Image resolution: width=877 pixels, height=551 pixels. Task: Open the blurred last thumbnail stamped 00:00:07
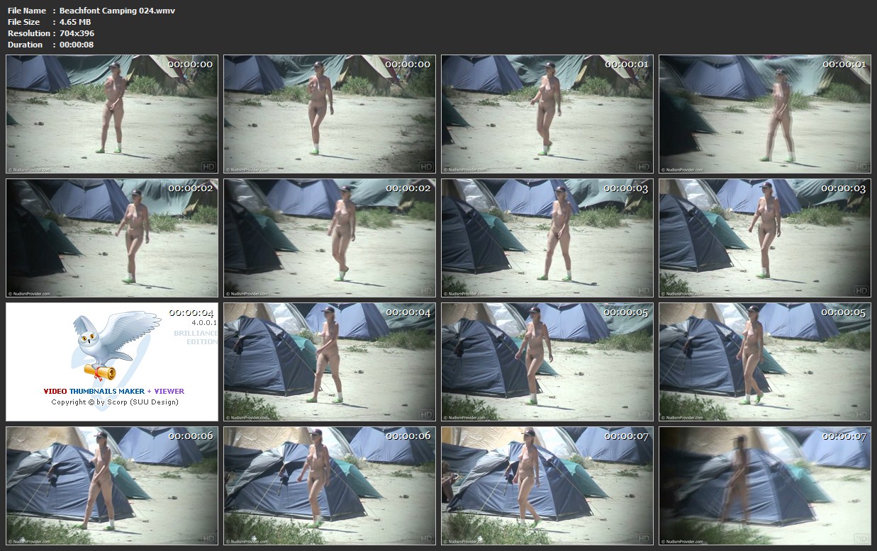(x=764, y=485)
